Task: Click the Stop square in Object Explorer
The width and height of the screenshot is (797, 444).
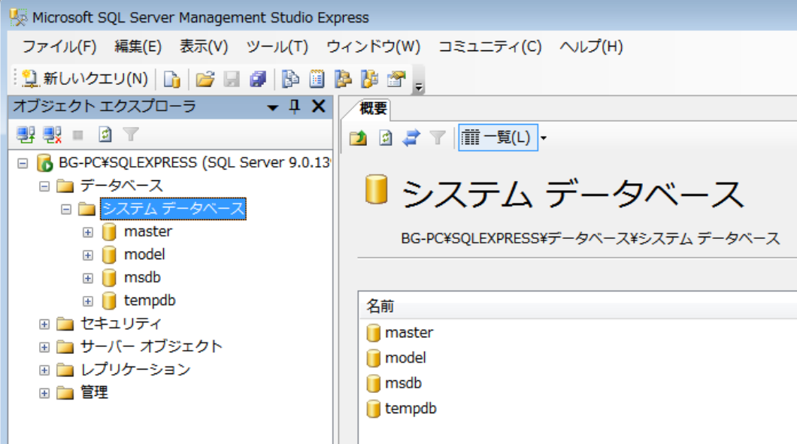Action: 77,135
